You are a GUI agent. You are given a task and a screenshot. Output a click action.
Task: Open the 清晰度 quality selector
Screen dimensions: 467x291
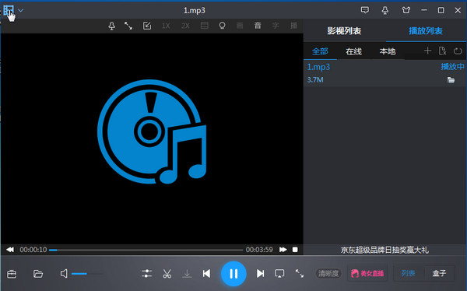click(x=328, y=273)
